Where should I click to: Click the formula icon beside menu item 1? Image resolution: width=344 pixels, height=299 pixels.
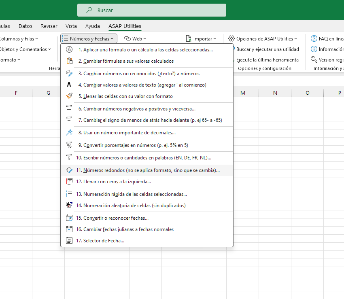click(69, 50)
